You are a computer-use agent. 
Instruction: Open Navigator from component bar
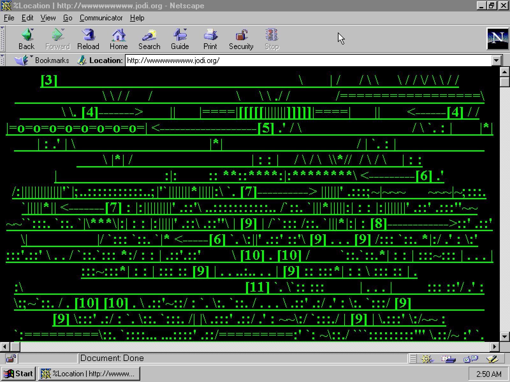click(x=427, y=359)
